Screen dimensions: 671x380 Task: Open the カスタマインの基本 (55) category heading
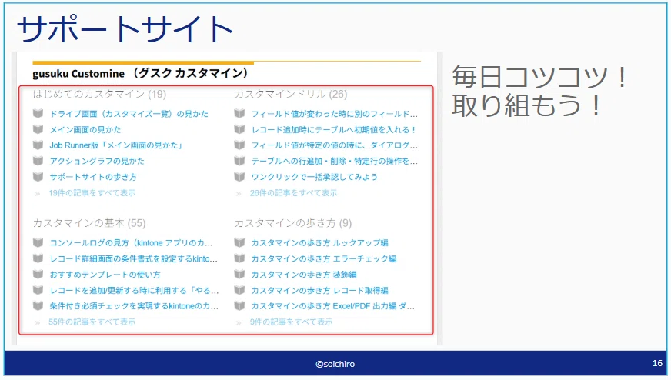[89, 223]
